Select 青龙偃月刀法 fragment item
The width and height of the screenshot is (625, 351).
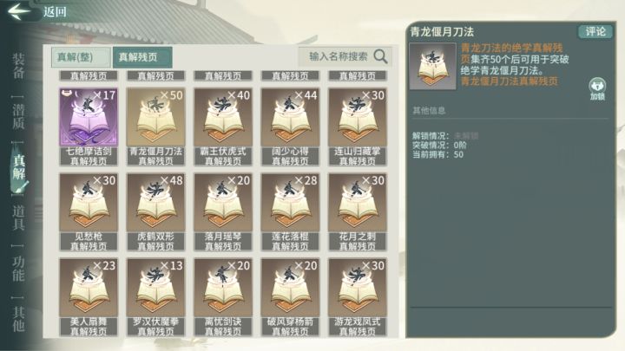click(156, 127)
